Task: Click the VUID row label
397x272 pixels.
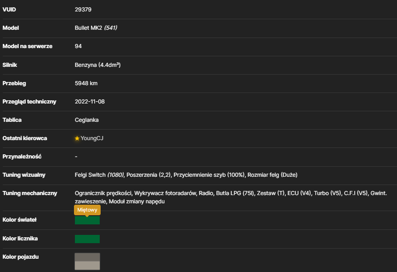Action: (9, 10)
